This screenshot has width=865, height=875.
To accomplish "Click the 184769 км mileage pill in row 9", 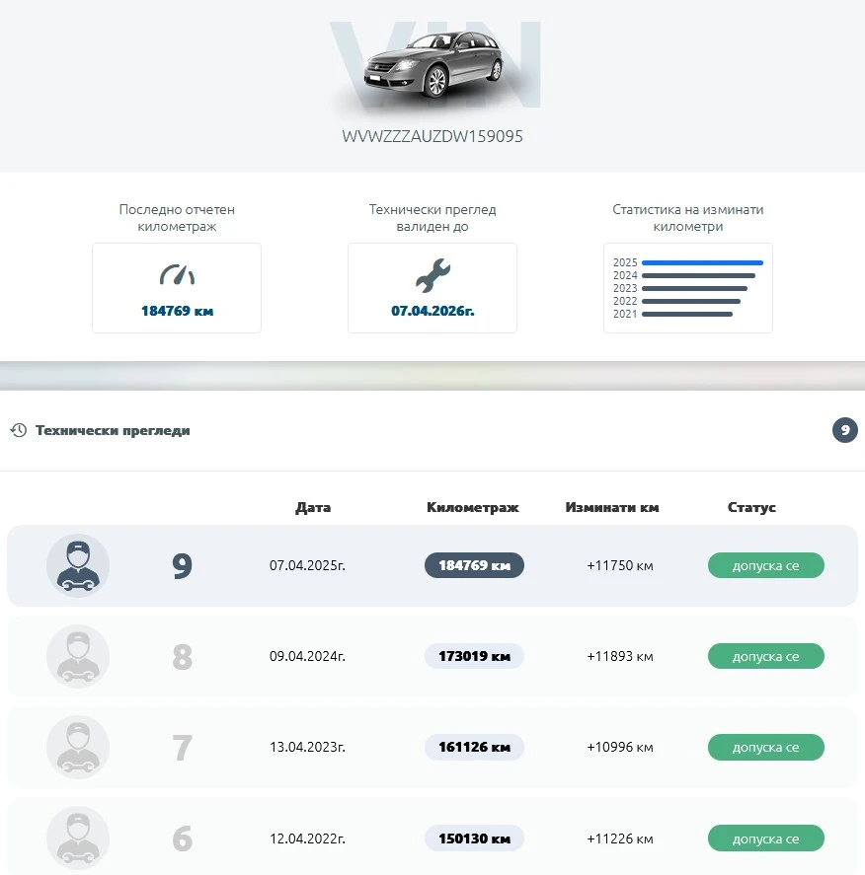I will [474, 566].
